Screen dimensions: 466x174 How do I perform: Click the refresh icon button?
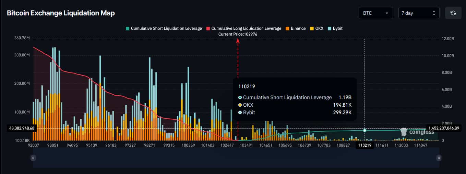[x=453, y=13]
